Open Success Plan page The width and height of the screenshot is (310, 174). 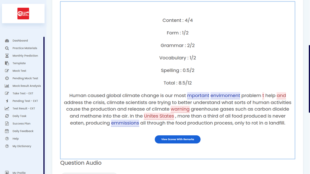21,123
